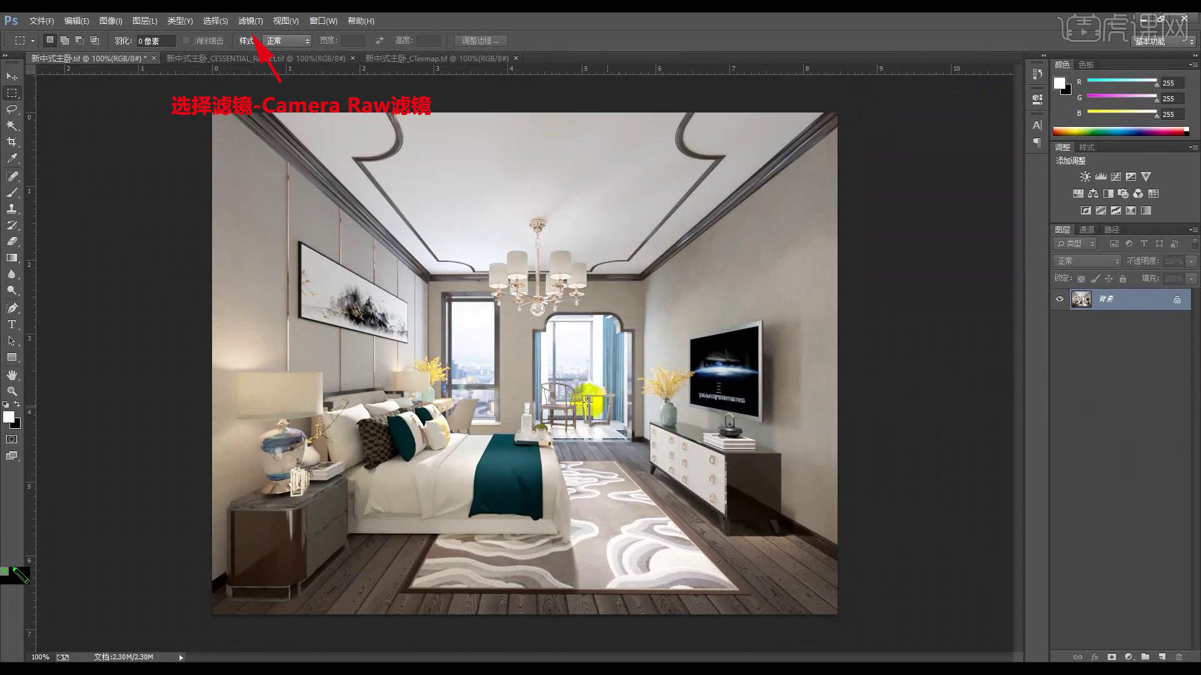The image size is (1201, 675).
Task: Create a new layer from bottom icon
Action: pyautogui.click(x=1162, y=657)
